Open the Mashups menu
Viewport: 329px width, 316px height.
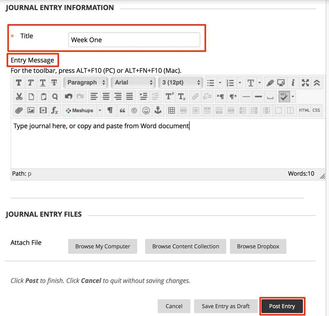tap(83, 110)
